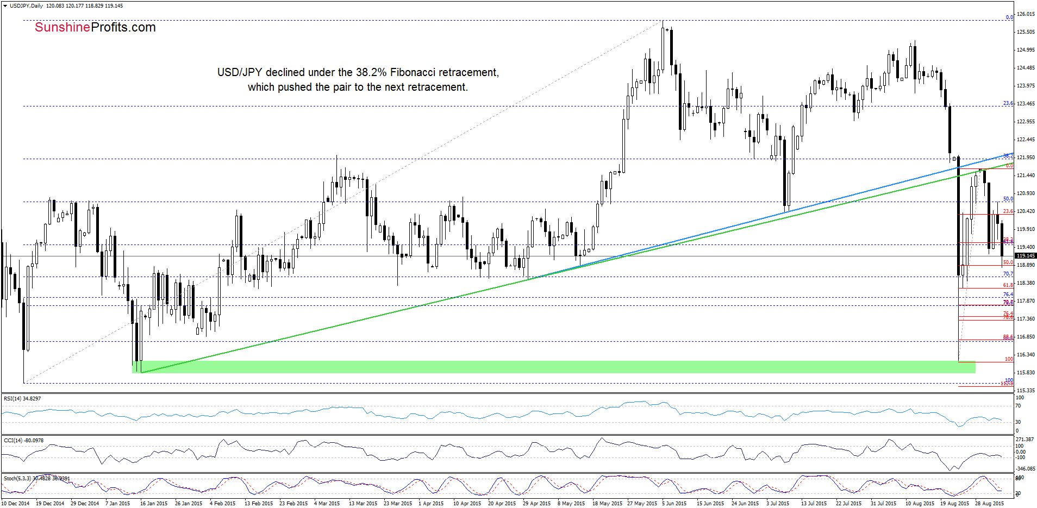Click the CCI(14) -80.0978 indicator label

click(23, 441)
